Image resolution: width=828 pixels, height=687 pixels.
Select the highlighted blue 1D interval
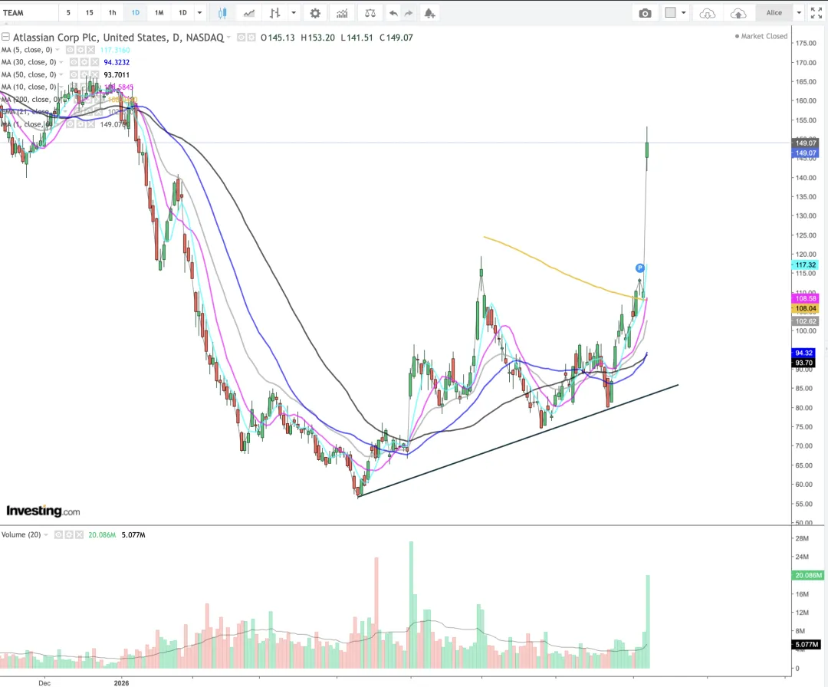(135, 13)
